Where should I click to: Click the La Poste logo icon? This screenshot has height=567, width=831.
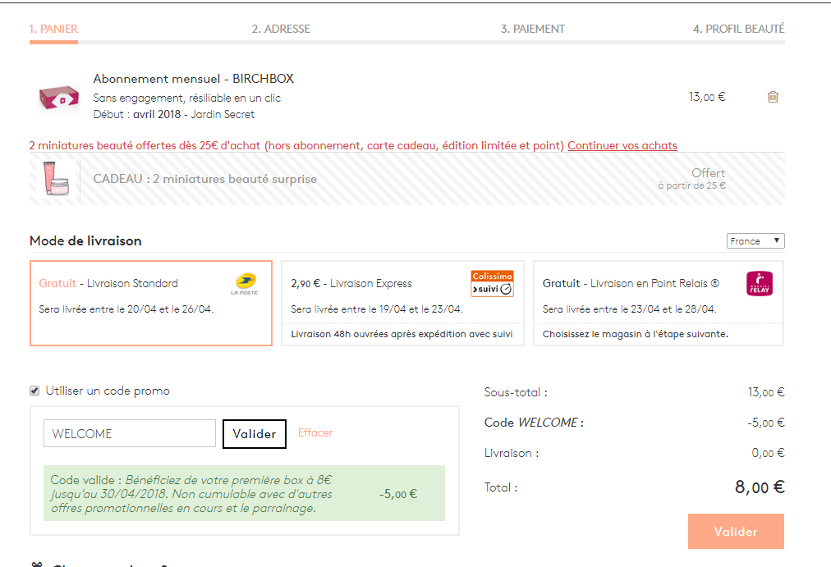[x=245, y=284]
